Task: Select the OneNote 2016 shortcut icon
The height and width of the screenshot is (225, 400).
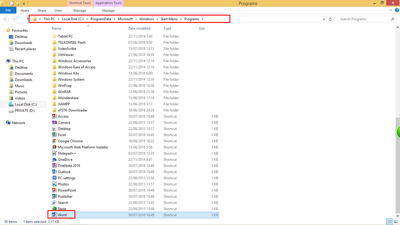Action: pyautogui.click(x=54, y=166)
